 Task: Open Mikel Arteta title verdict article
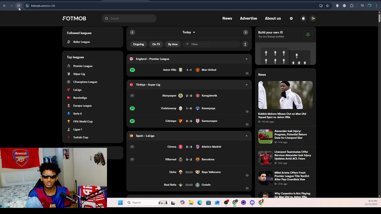point(285,178)
